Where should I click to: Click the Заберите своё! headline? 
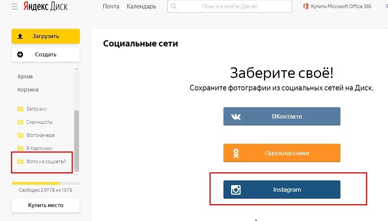pyautogui.click(x=282, y=73)
